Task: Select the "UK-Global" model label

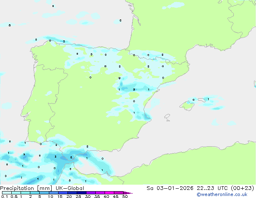Action: 70,188
